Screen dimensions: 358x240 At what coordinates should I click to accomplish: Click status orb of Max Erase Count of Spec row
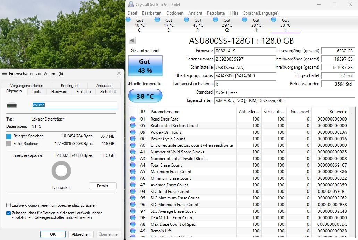[133, 224]
